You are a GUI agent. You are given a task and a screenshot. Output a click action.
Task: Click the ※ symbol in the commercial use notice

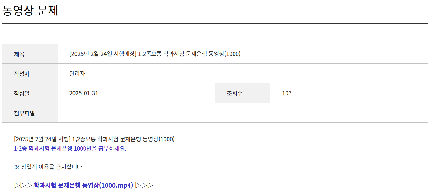[x=17, y=167]
